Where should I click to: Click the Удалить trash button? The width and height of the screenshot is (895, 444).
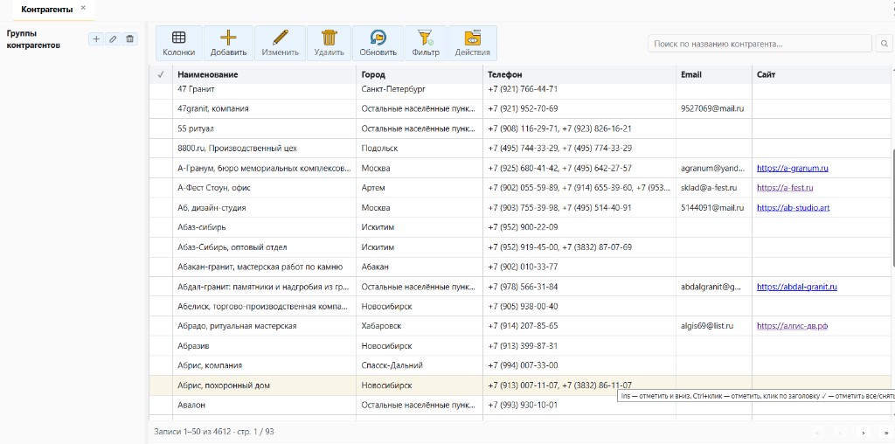[x=330, y=44]
